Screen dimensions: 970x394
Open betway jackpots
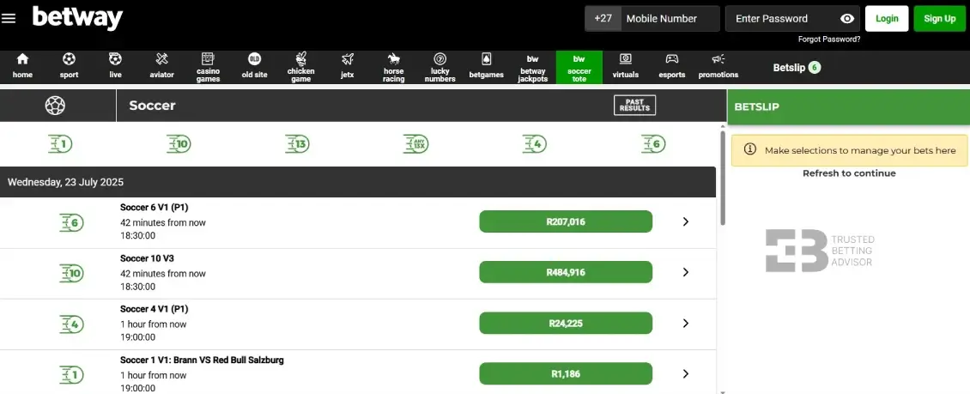[x=532, y=67]
